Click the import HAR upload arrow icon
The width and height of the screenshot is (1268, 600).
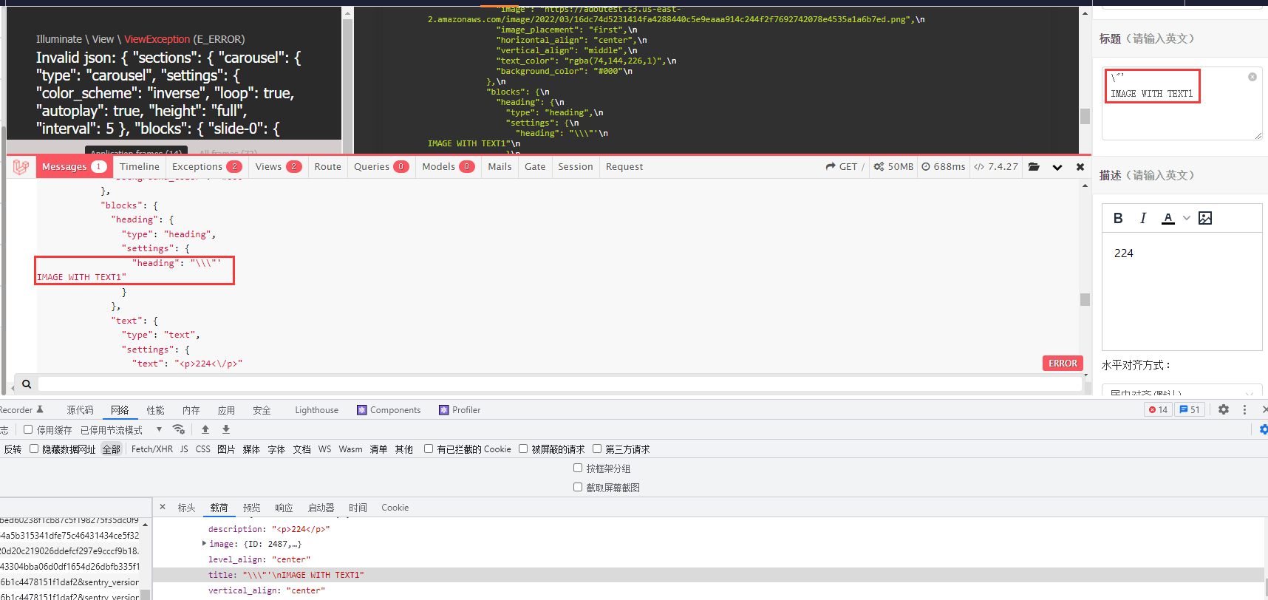205,429
